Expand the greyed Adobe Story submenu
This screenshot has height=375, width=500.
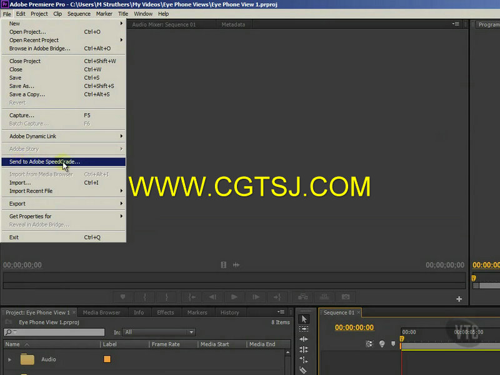coord(64,149)
